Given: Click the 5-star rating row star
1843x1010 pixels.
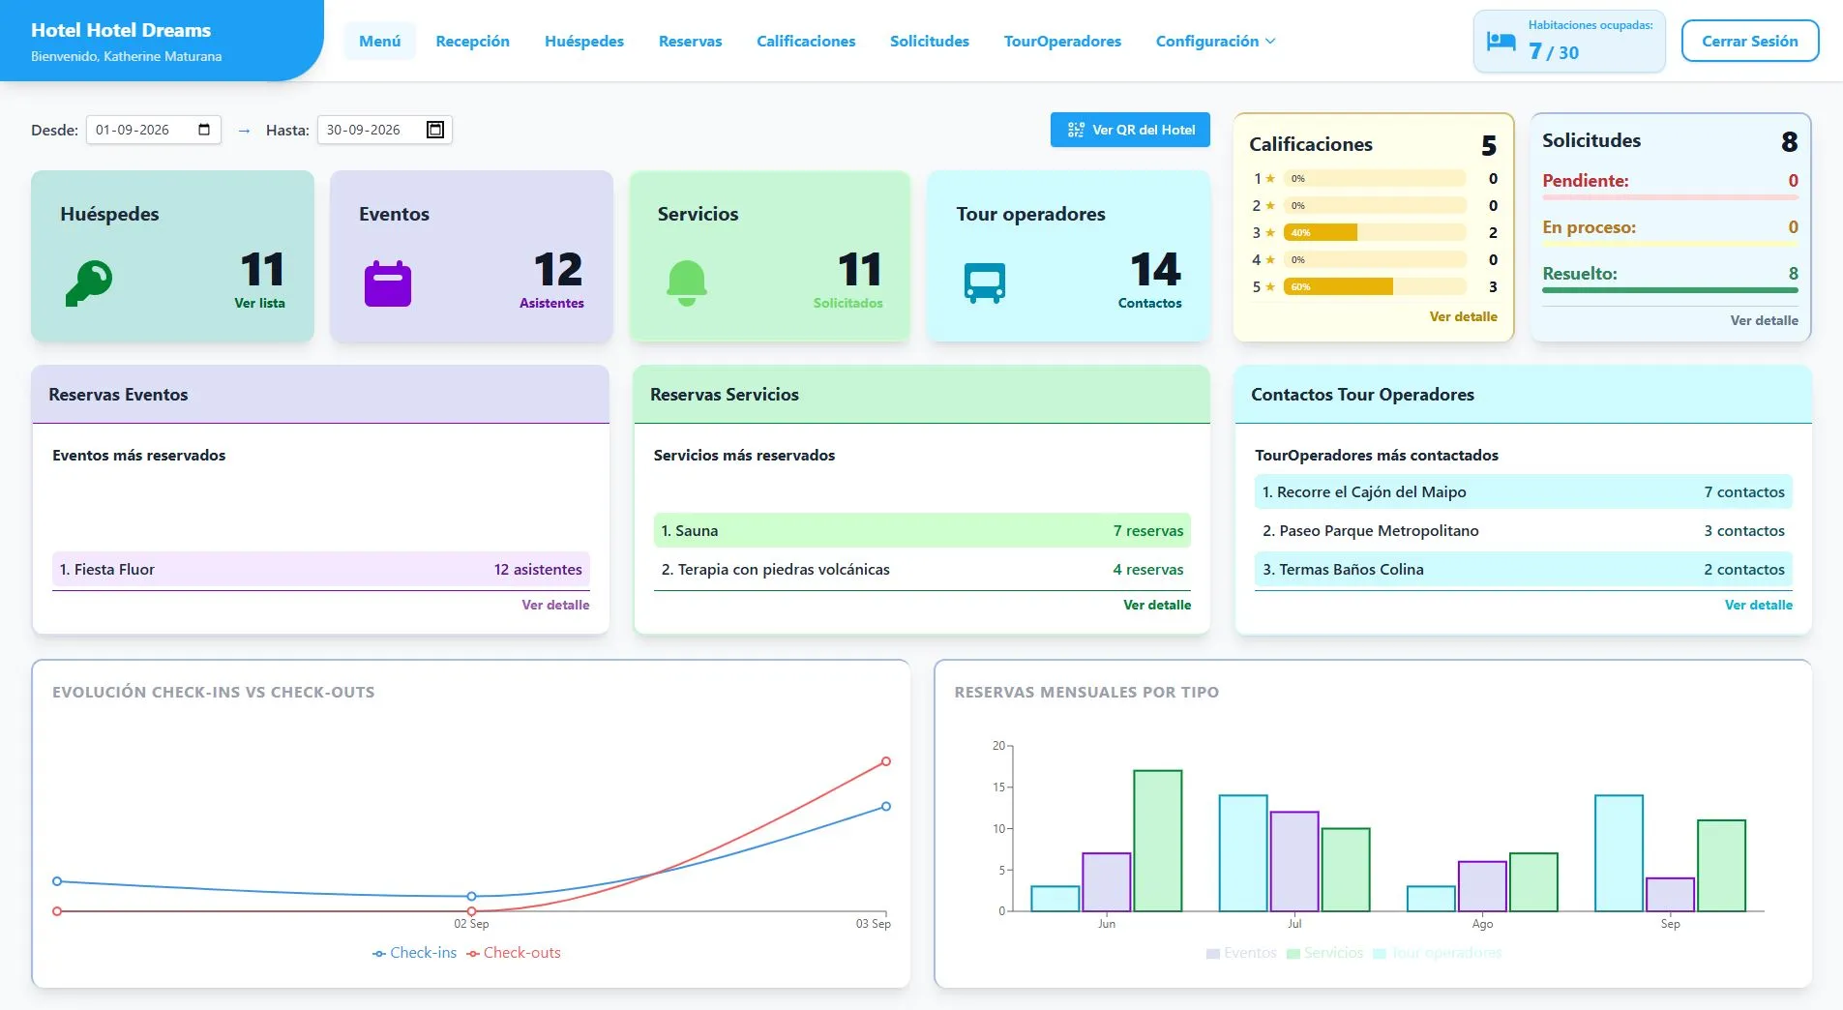Looking at the screenshot, I should tap(1270, 286).
